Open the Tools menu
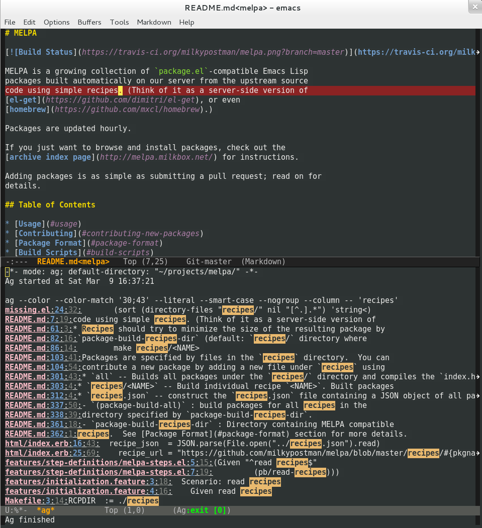 (119, 22)
